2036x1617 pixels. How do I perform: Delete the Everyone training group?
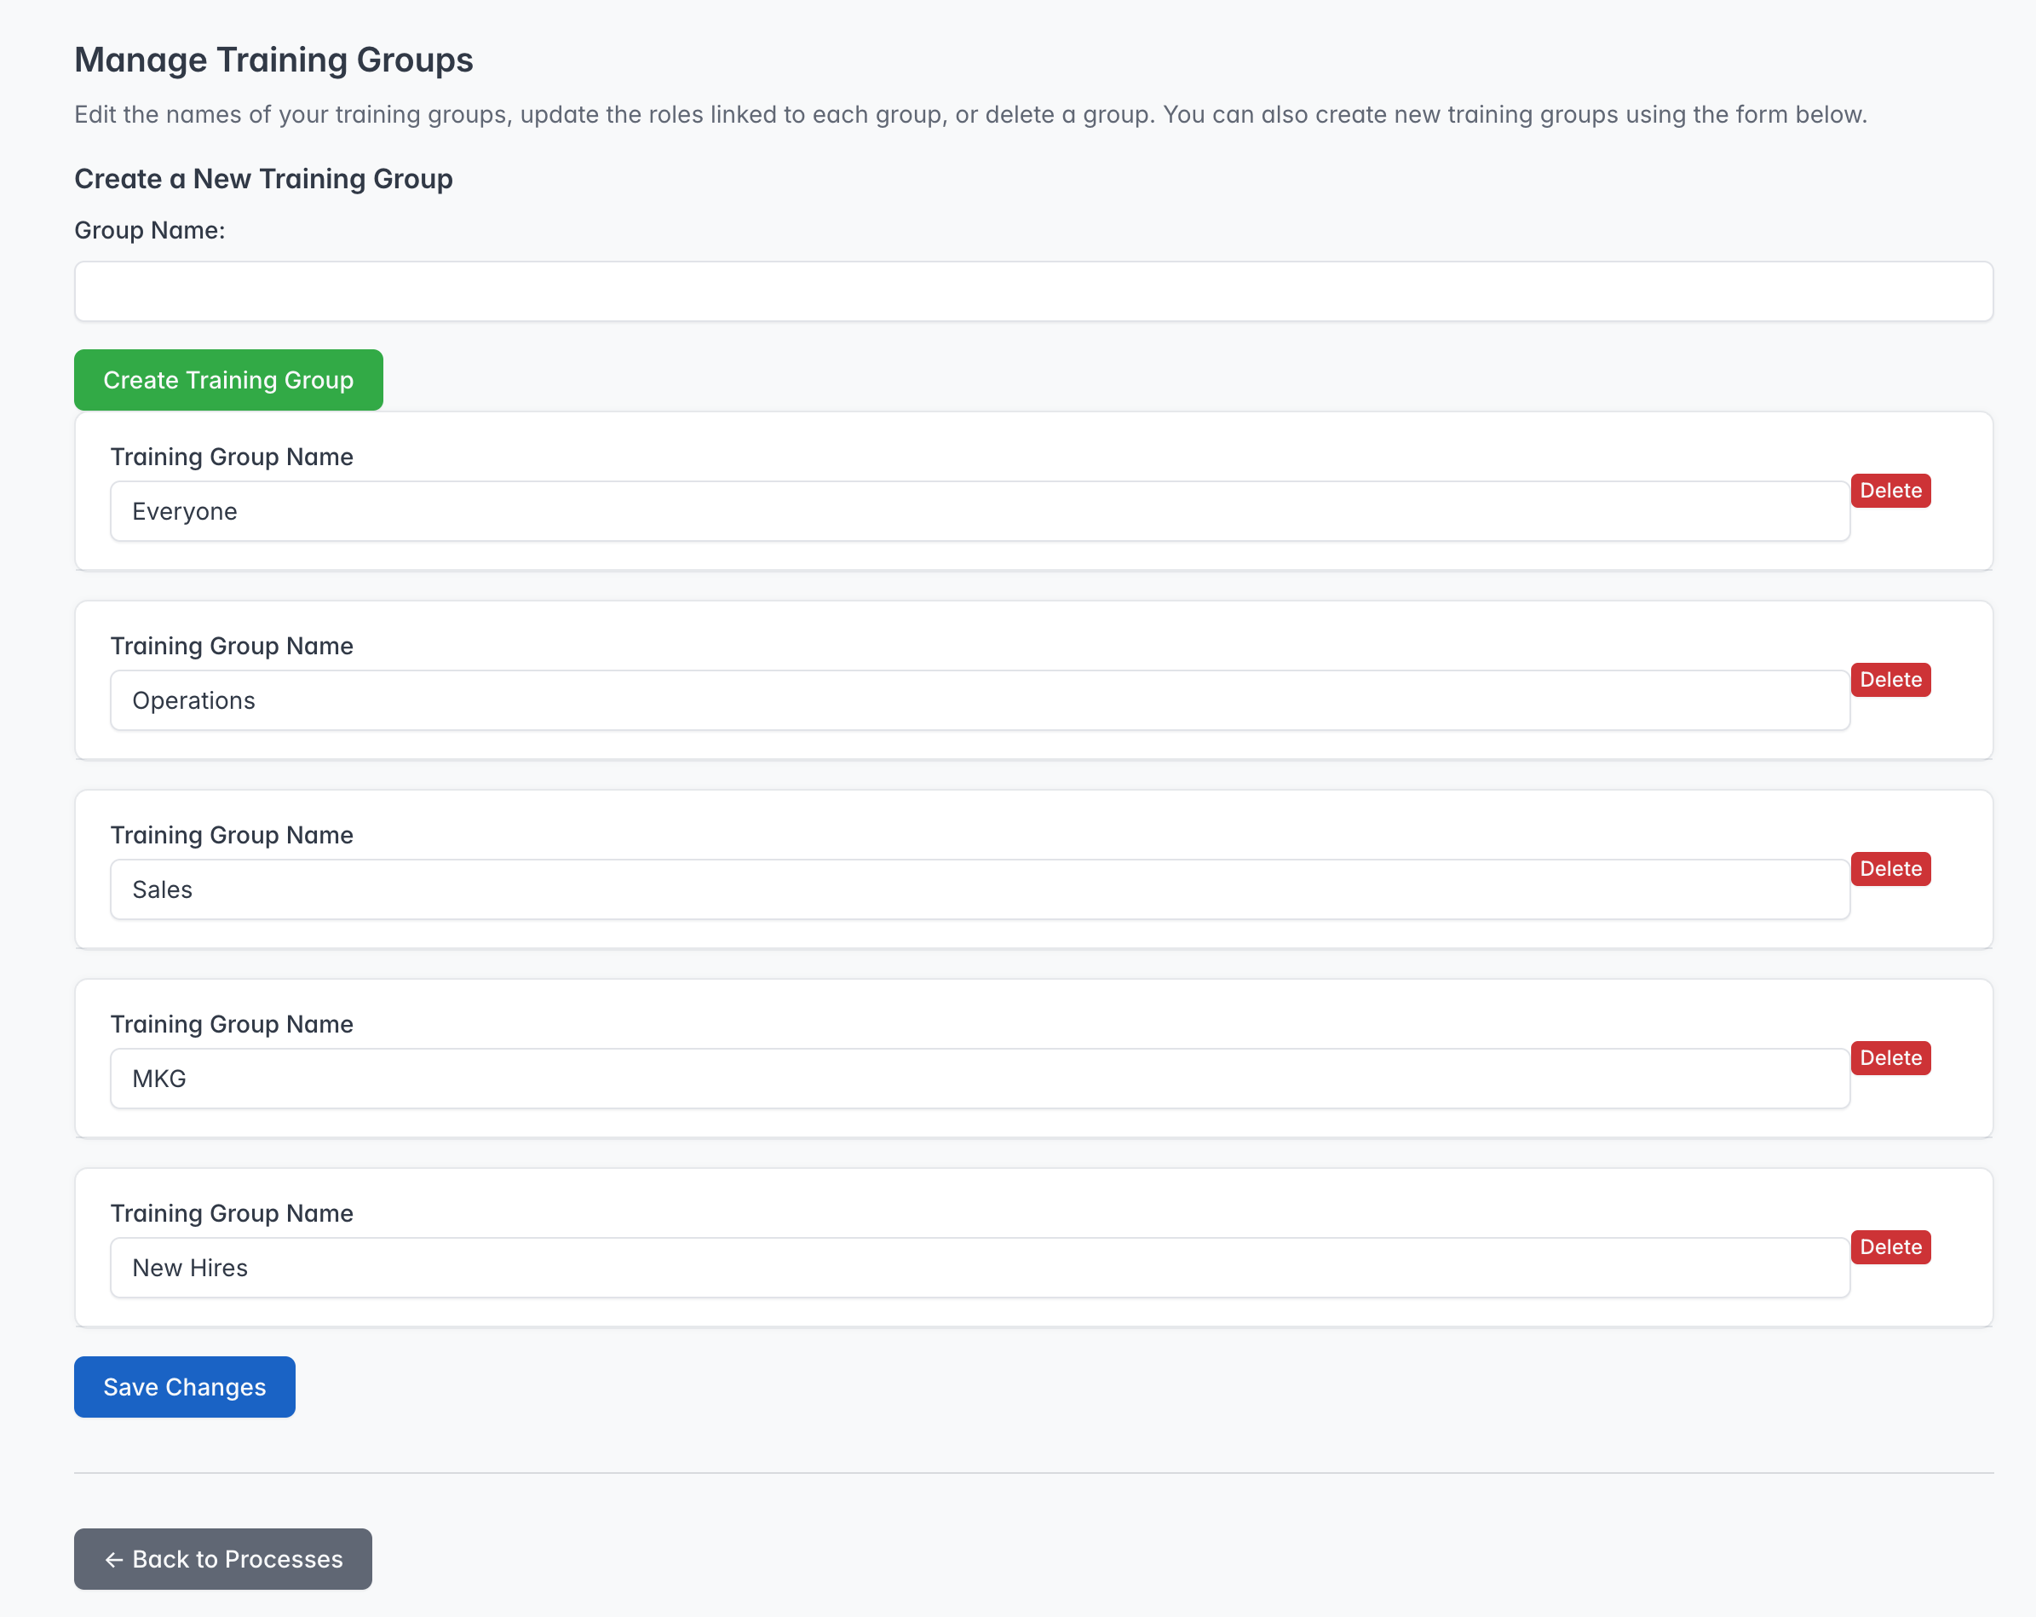coord(1889,491)
